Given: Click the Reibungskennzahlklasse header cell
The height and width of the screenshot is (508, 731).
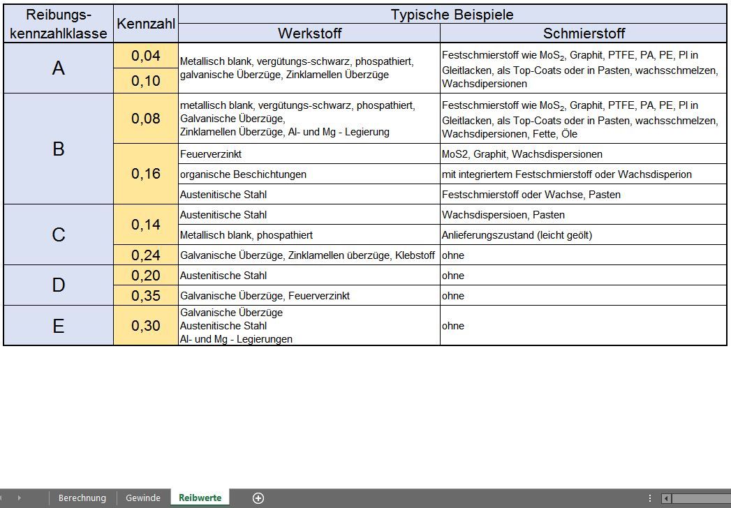Looking at the screenshot, I should point(58,24).
